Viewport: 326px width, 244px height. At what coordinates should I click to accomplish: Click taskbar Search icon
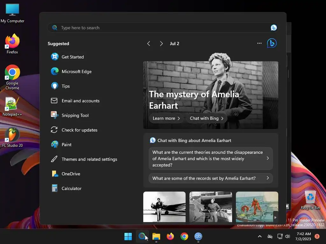[142, 236]
